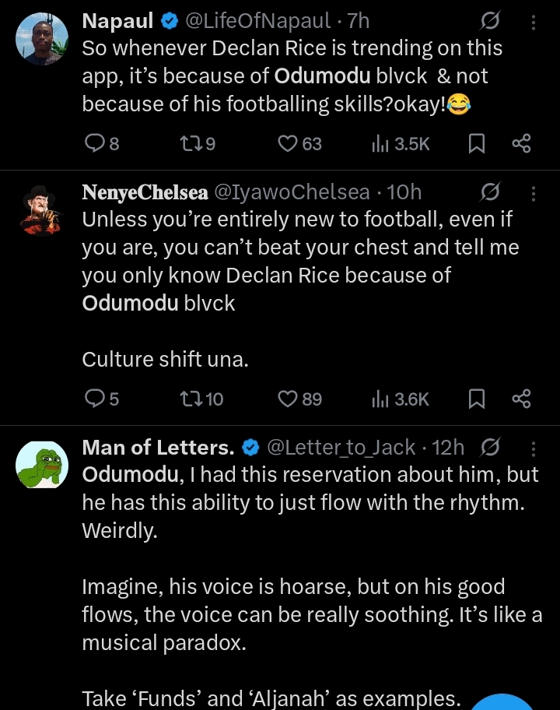Open more options on NenyeChelsea's tweet
The width and height of the screenshot is (560, 710).
tap(534, 192)
